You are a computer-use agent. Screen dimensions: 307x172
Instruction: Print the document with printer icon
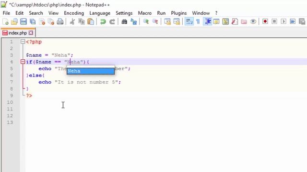[60, 21]
